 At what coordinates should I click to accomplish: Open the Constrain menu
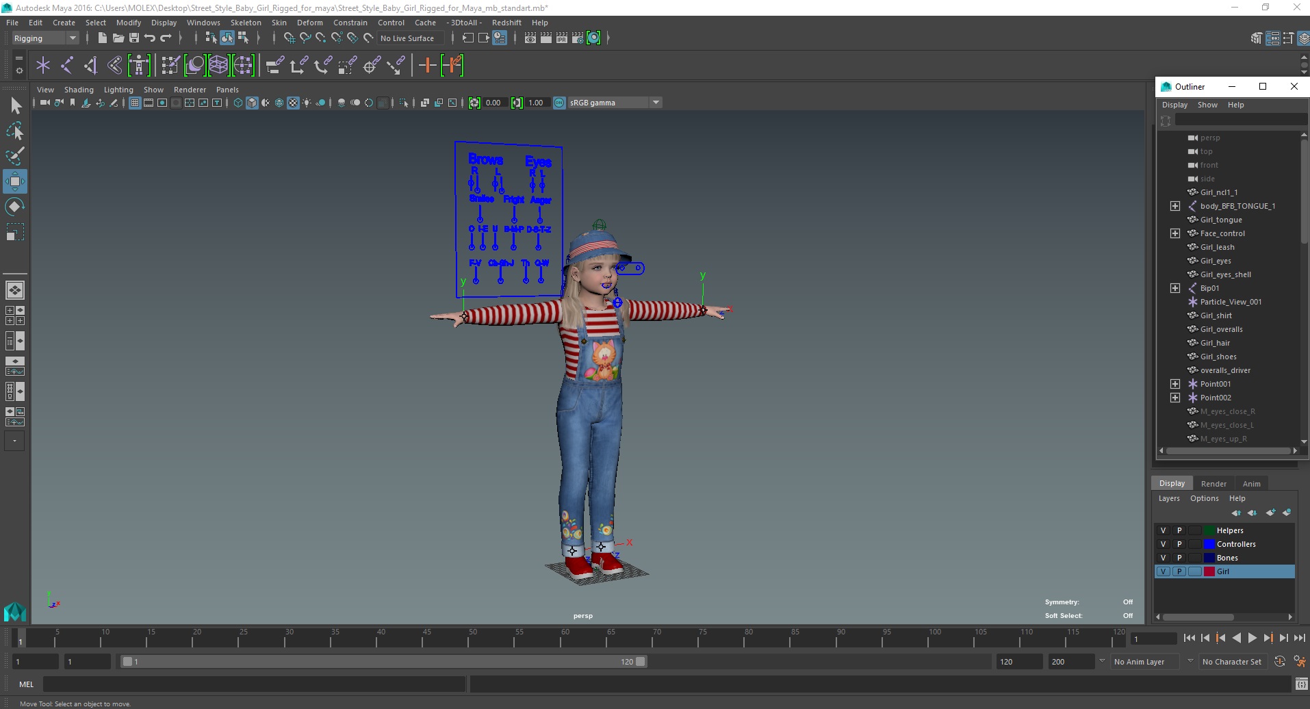[350, 23]
